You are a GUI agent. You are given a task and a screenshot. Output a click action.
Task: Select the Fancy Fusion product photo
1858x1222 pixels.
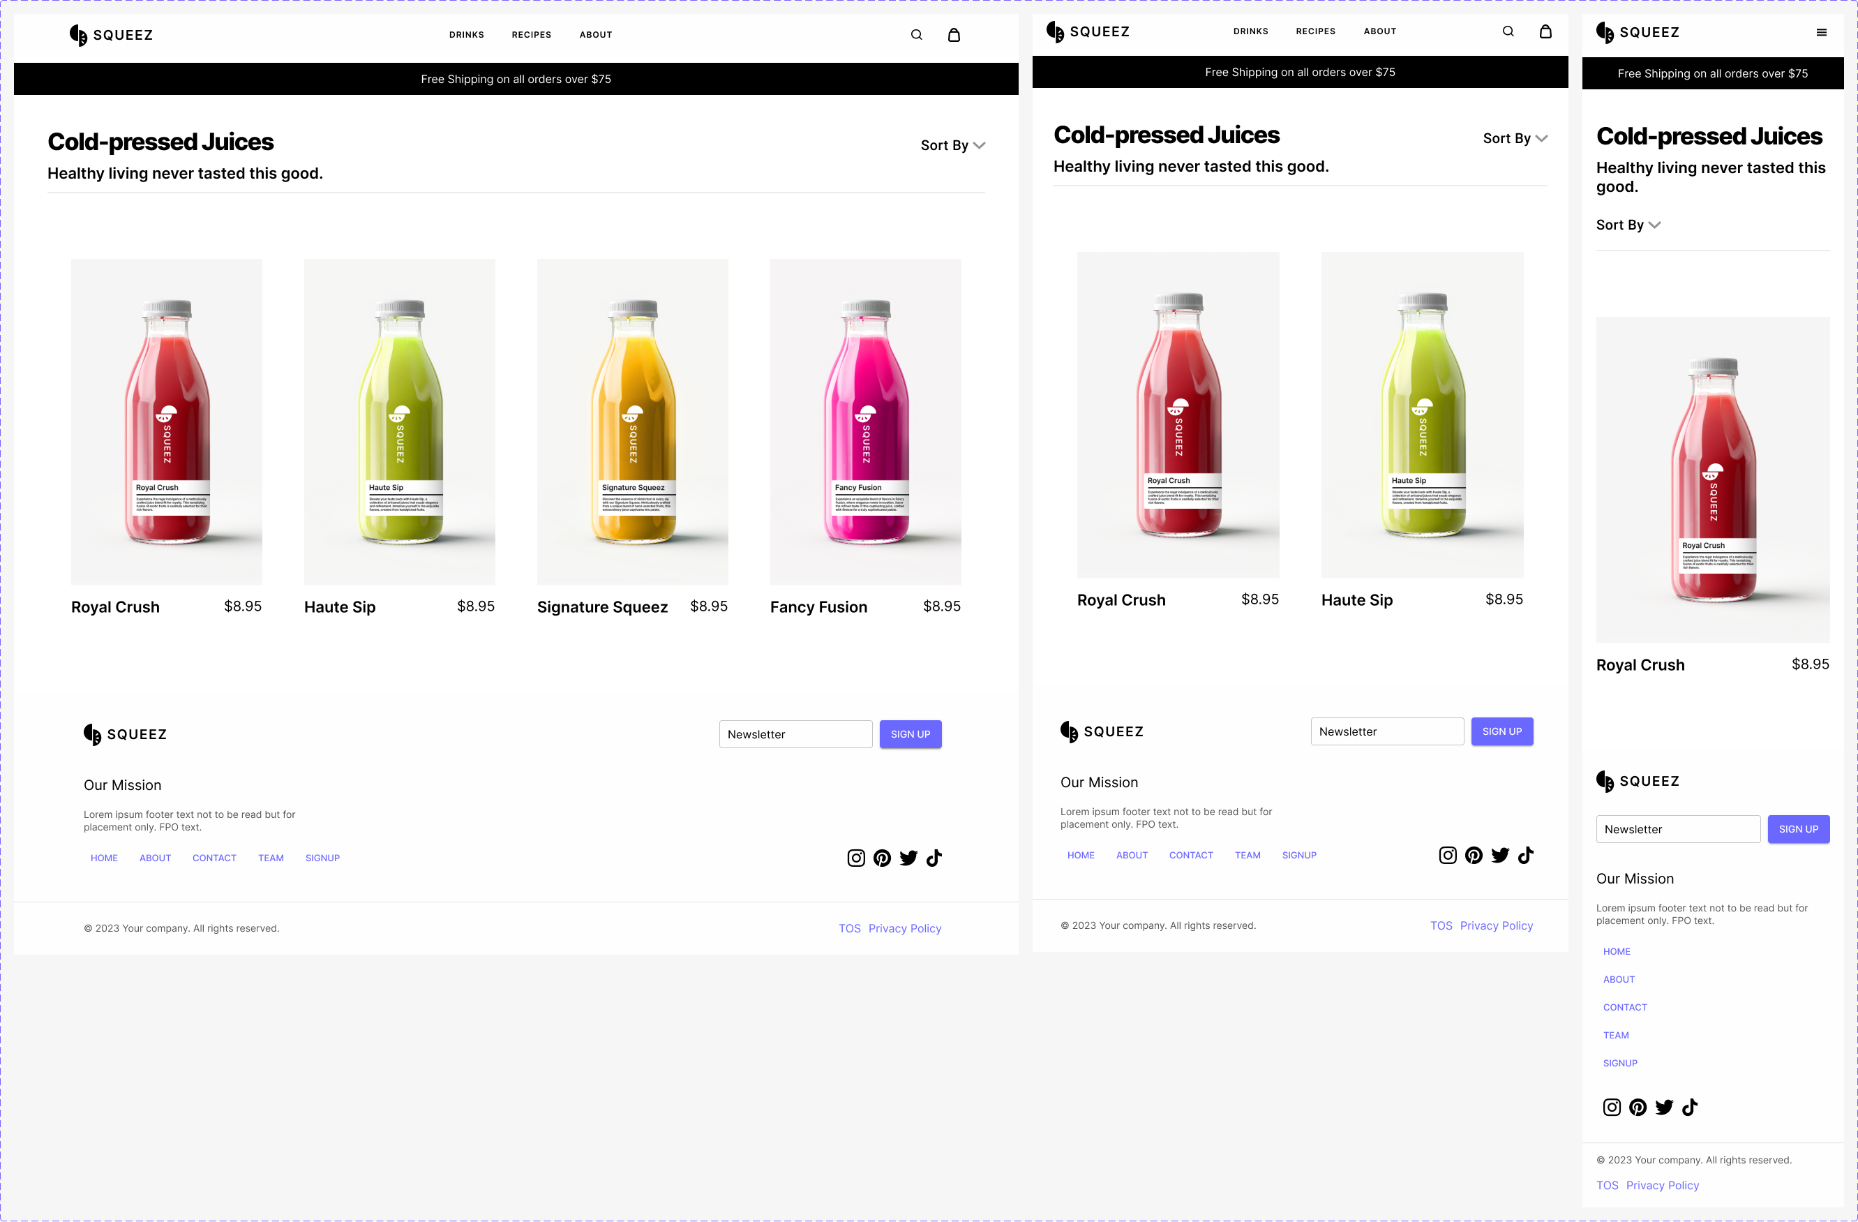(x=865, y=421)
